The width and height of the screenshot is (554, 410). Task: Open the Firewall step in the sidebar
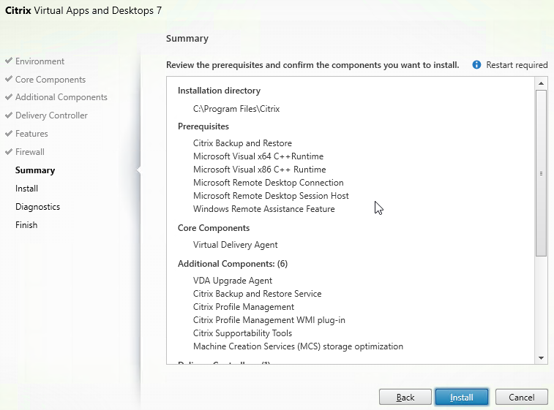(30, 152)
